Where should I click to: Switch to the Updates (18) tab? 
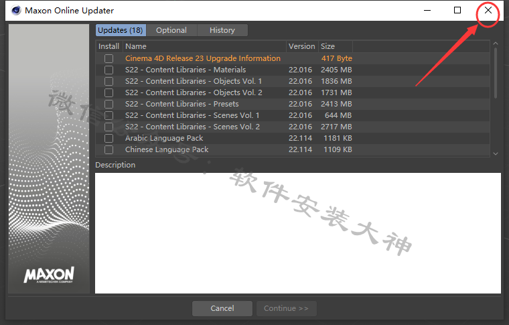121,30
